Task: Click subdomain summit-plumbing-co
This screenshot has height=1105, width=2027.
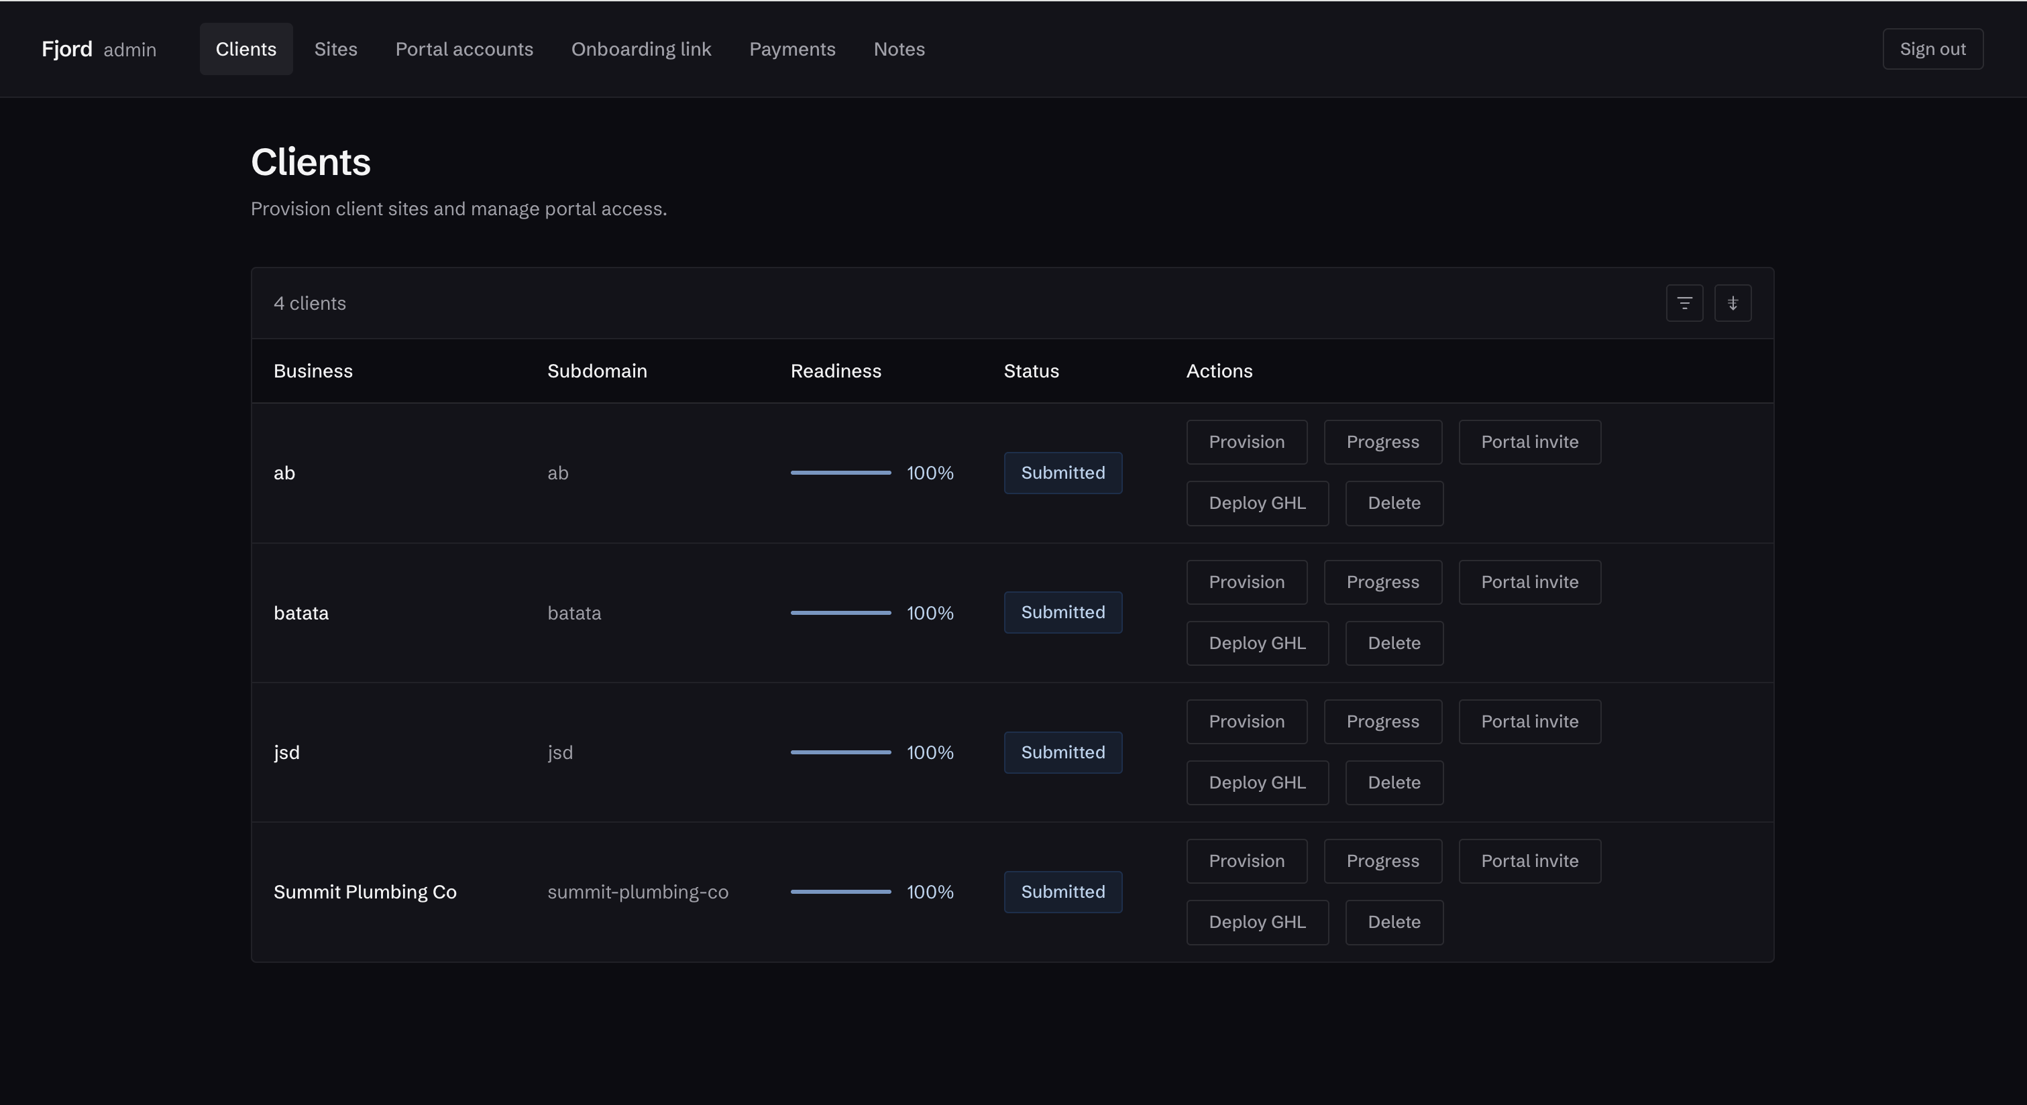Action: click(638, 892)
